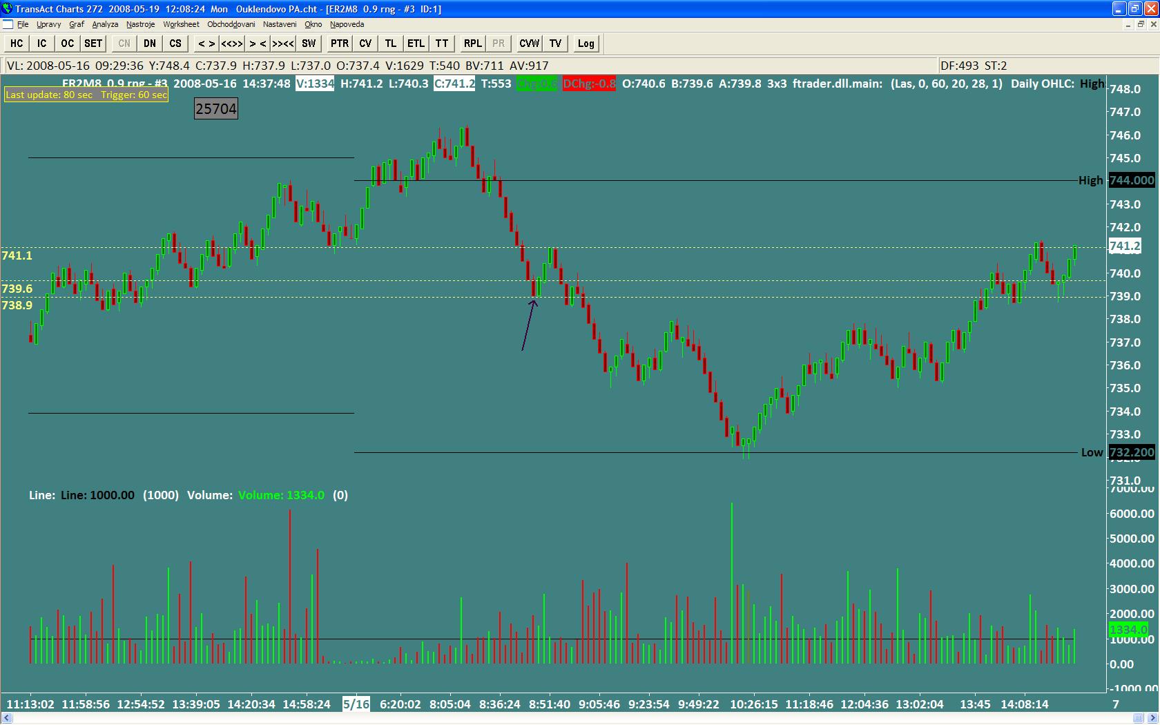Restore the inner chart window
The image size is (1160, 725).
pyautogui.click(x=1141, y=24)
